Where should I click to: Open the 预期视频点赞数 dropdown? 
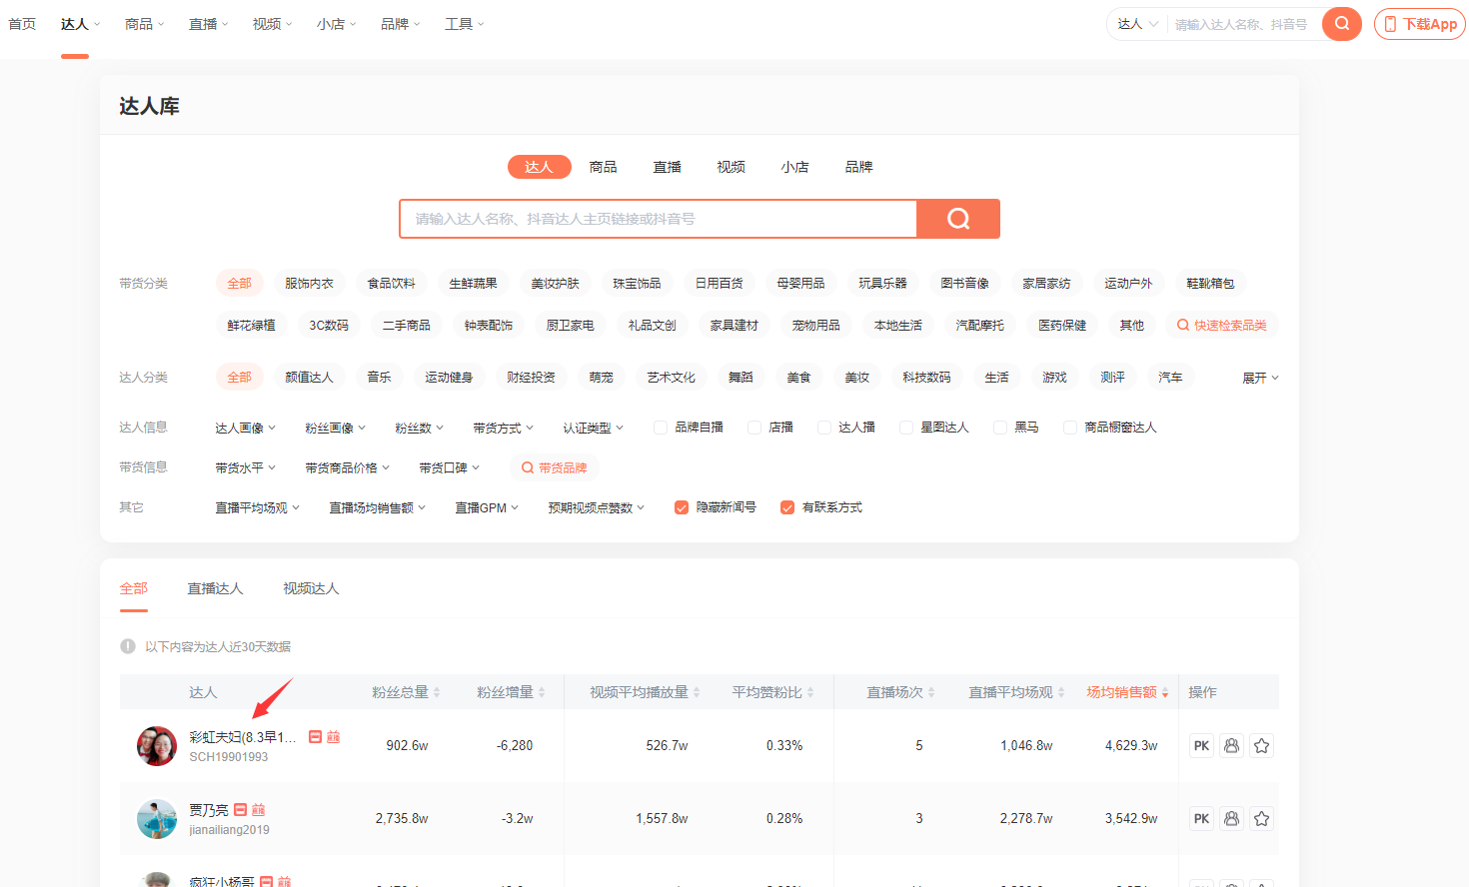(596, 507)
